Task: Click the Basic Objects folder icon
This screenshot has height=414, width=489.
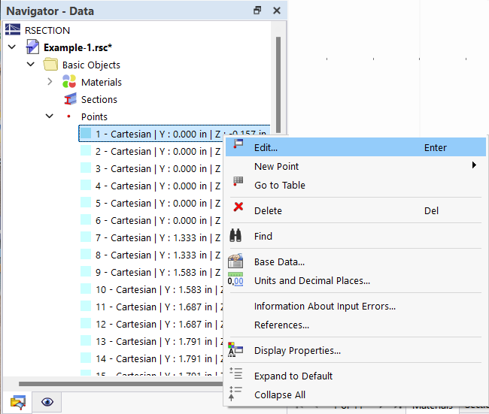Action: click(50, 65)
